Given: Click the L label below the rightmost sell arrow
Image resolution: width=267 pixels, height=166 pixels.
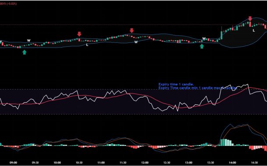Looking at the screenshot, I should 254,31.
